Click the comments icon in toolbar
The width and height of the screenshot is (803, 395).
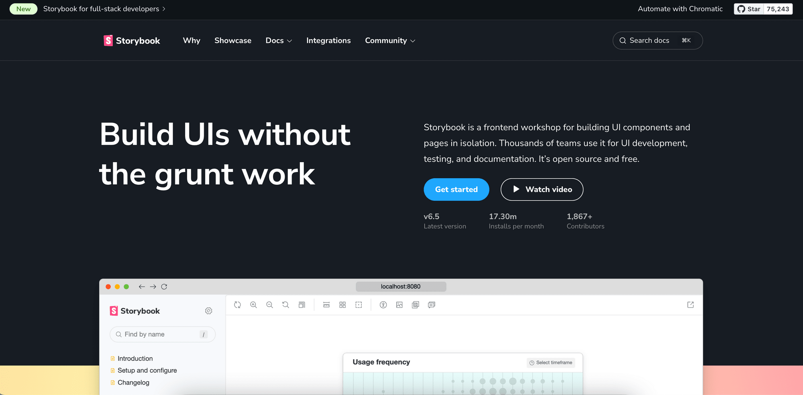pyautogui.click(x=432, y=305)
